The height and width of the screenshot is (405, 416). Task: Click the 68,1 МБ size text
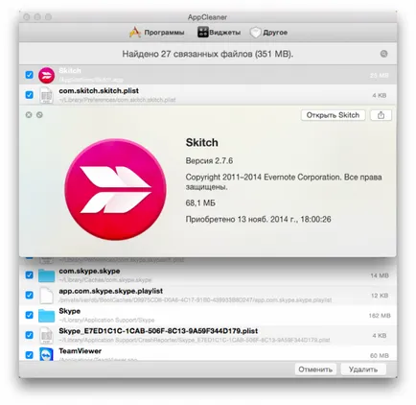200,202
